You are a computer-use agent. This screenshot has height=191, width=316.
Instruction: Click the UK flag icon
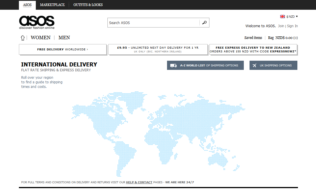(282, 17)
